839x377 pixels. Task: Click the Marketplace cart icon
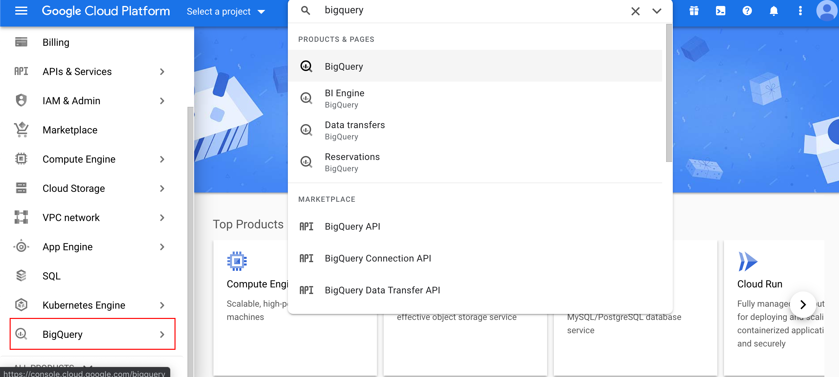[21, 129]
